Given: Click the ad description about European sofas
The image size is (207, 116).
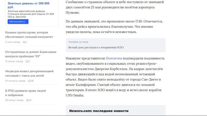Looking at the screenshot, I should point(31,14).
